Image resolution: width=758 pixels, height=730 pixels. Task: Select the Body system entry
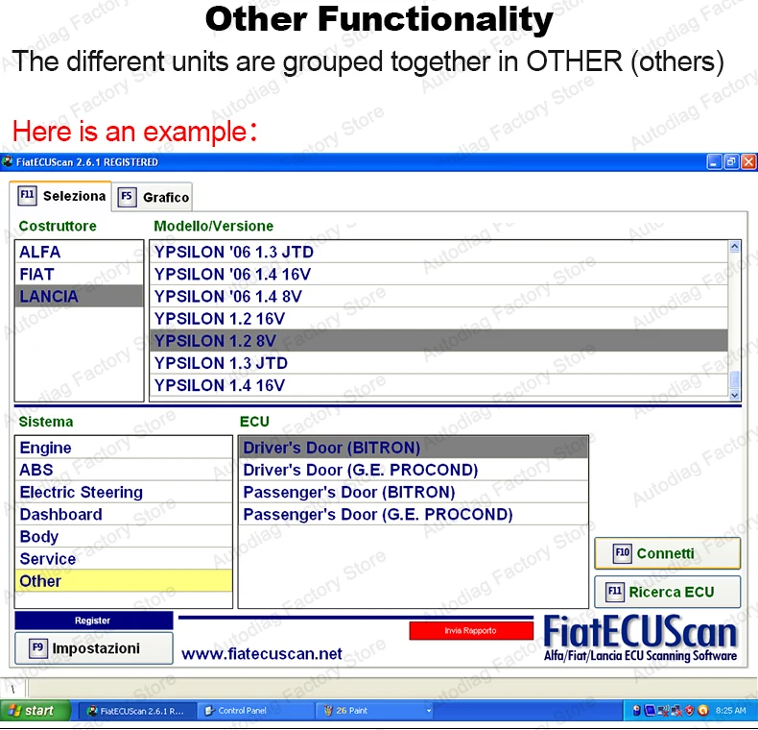point(124,536)
